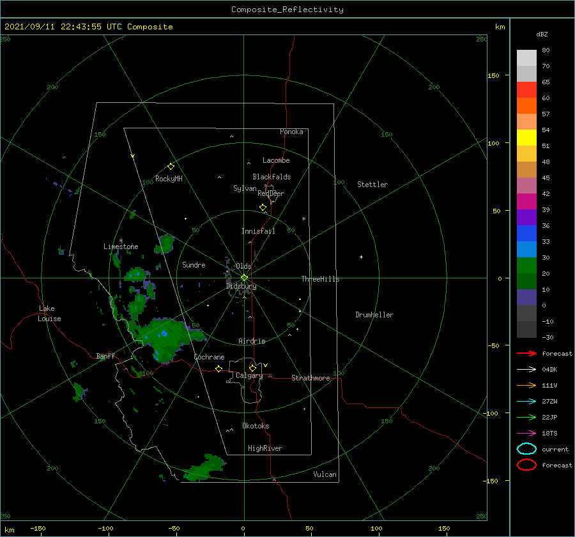
Task: Click the Lake Louise label
Action: 49,314
